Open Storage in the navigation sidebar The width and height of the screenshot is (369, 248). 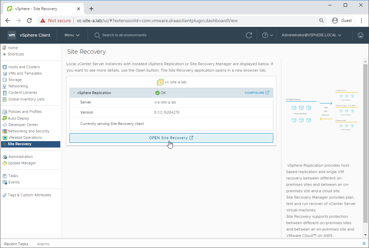pyautogui.click(x=15, y=80)
